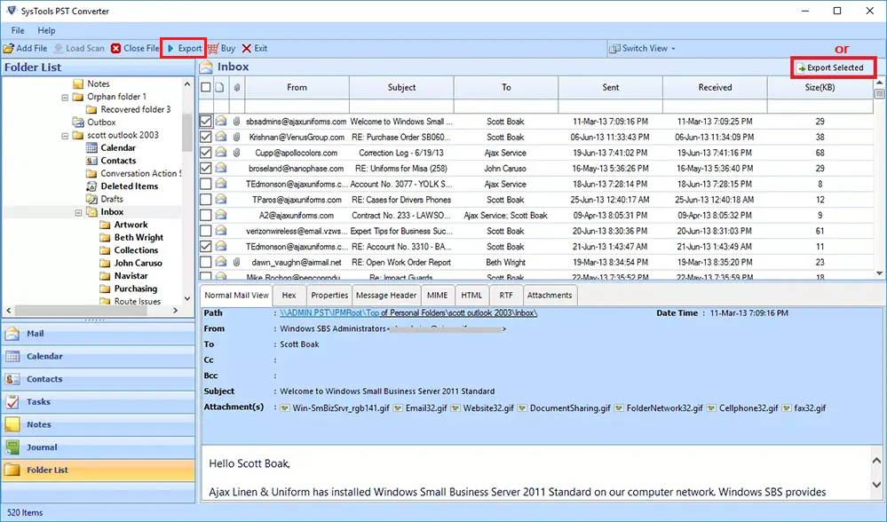Open the Notes section in navigation pane

(x=99, y=424)
